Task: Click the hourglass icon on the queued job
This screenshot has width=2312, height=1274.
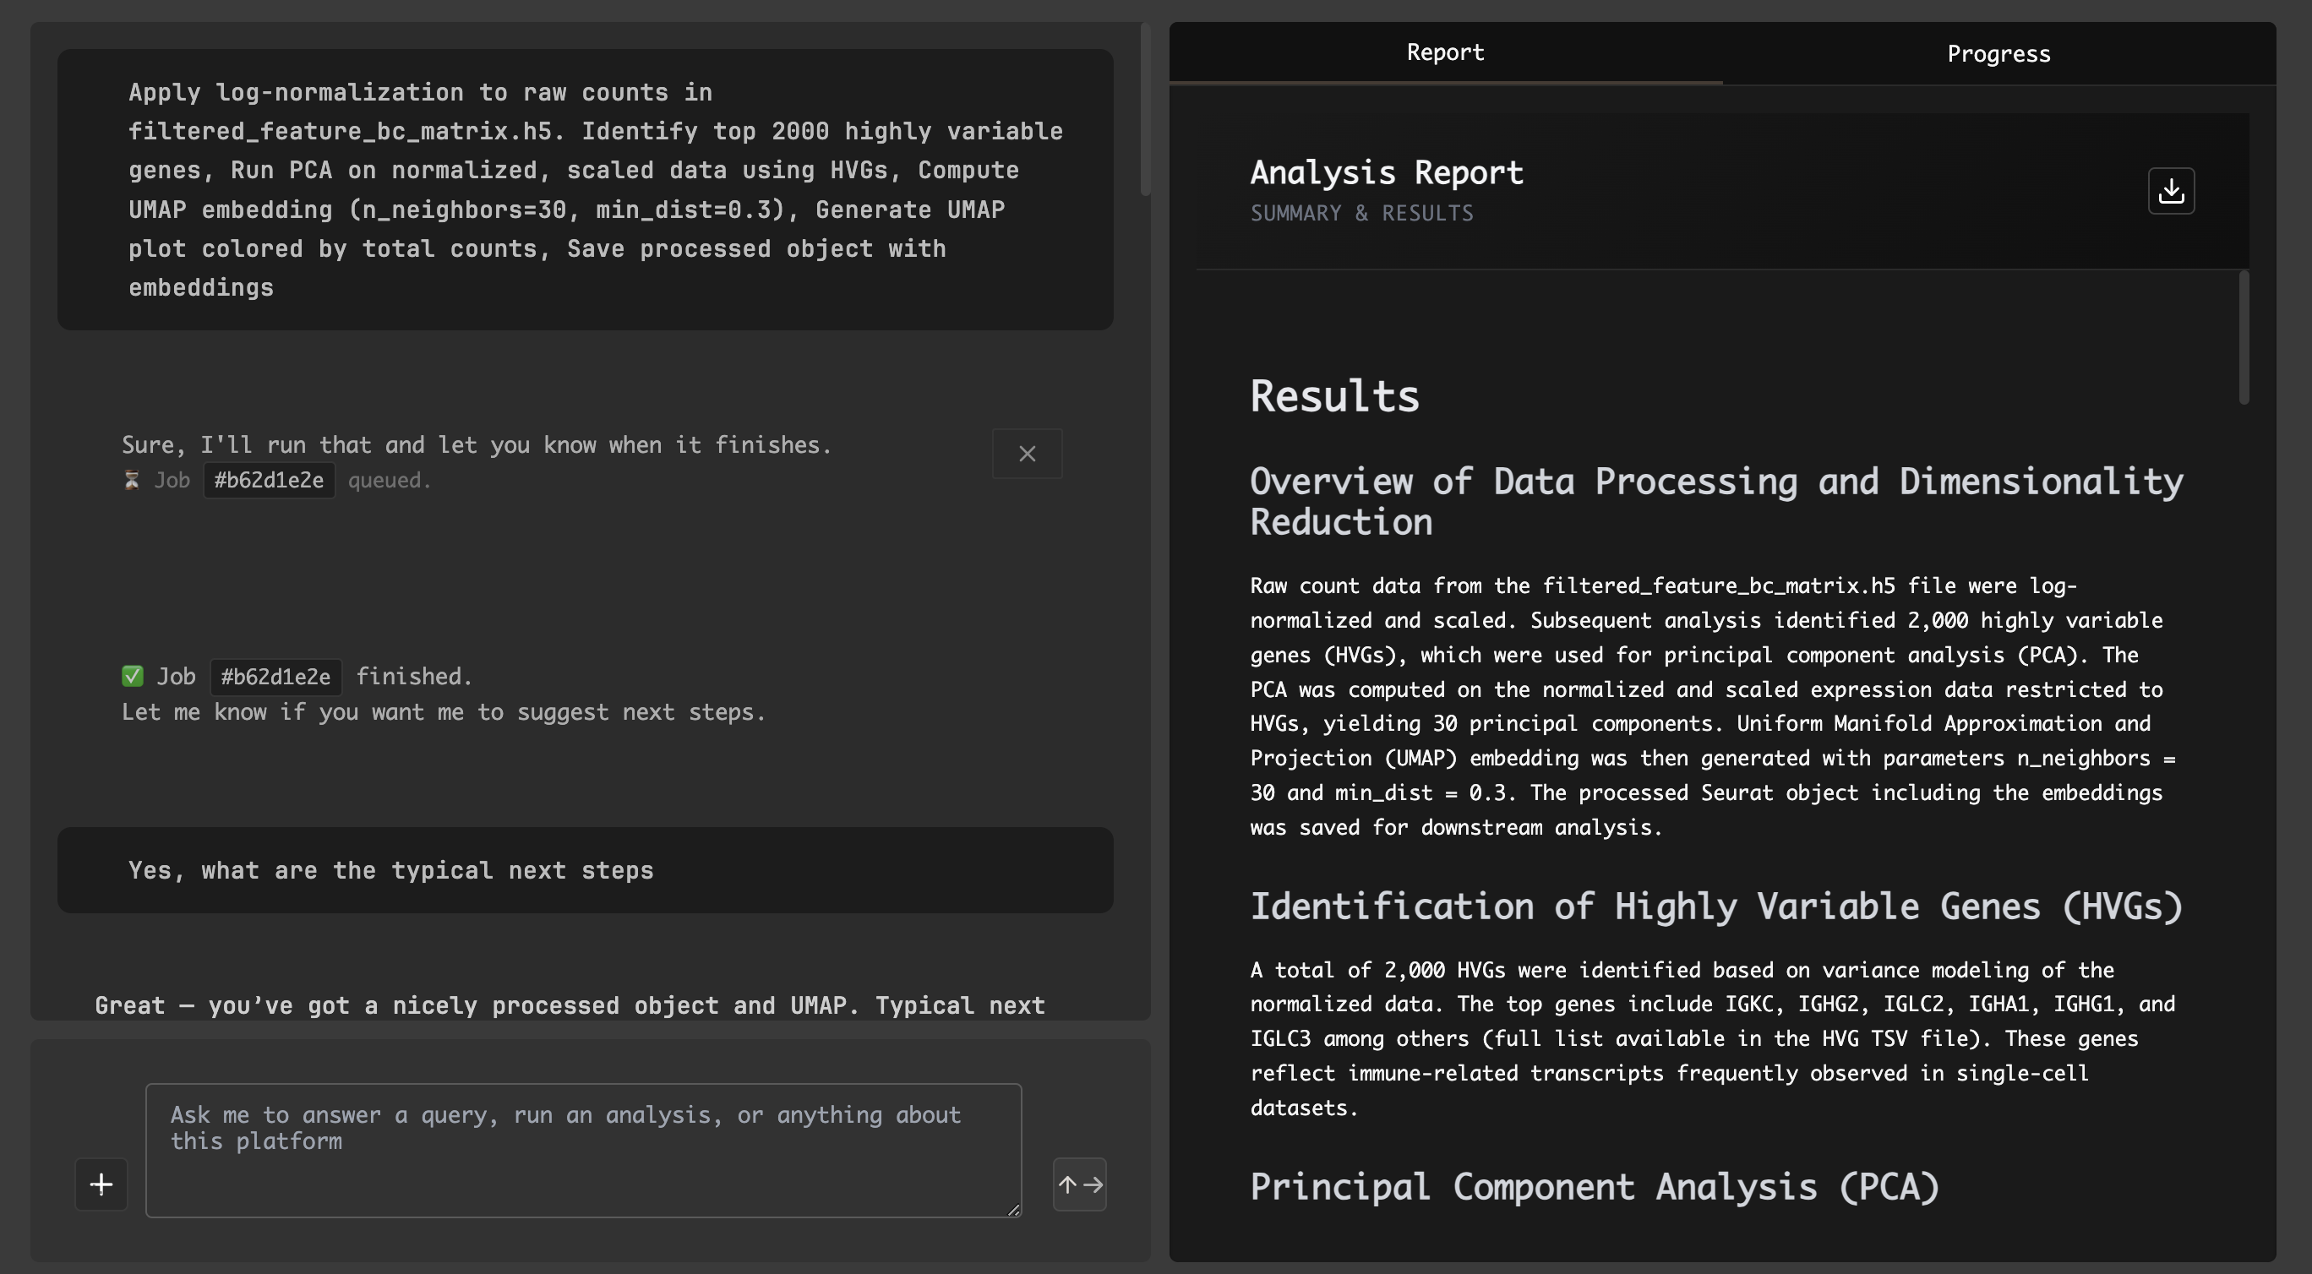Action: [132, 481]
